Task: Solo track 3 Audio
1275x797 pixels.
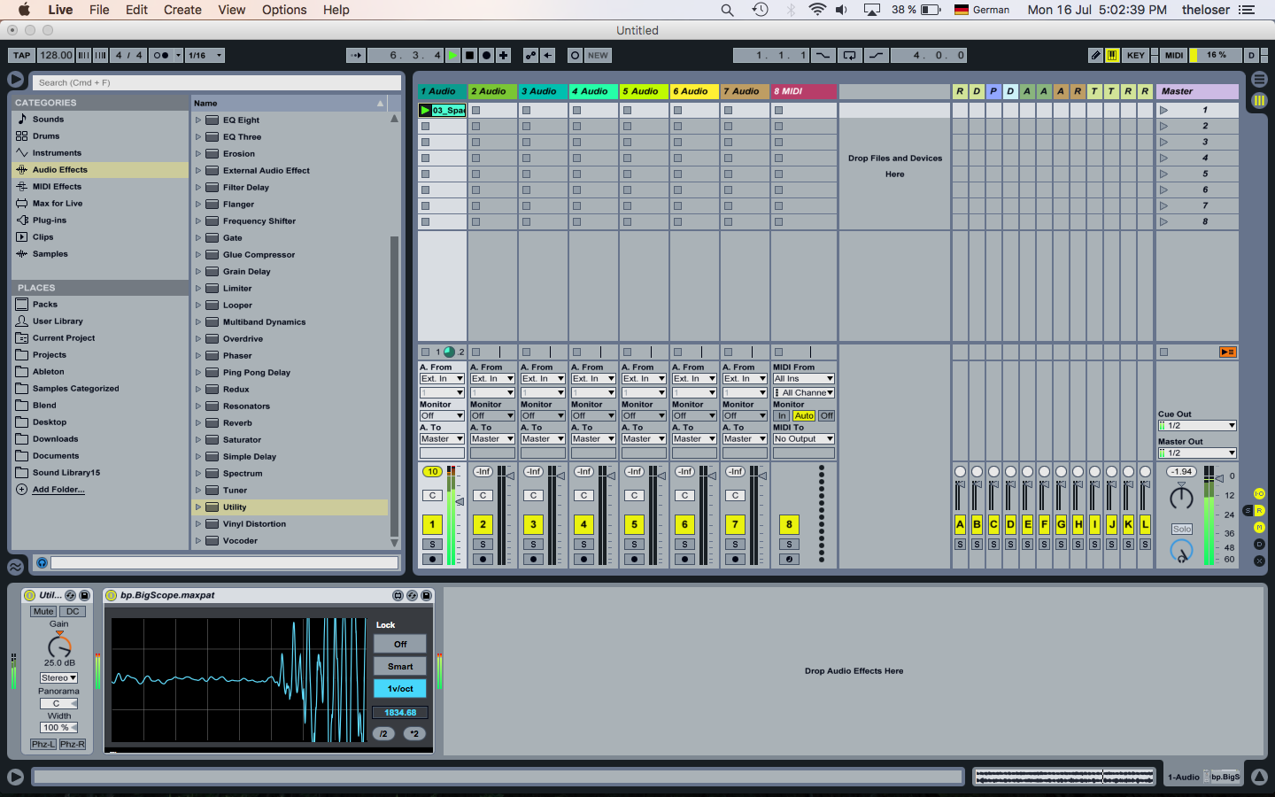Action: 533,545
